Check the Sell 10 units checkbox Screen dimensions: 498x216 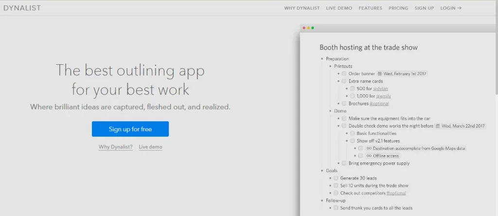pos(336,185)
